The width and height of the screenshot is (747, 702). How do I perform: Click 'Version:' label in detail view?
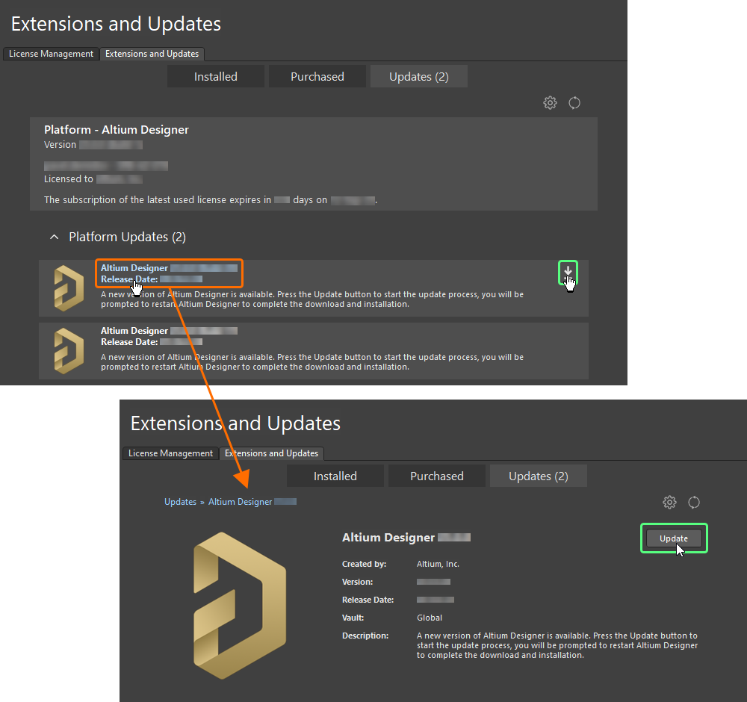[357, 582]
